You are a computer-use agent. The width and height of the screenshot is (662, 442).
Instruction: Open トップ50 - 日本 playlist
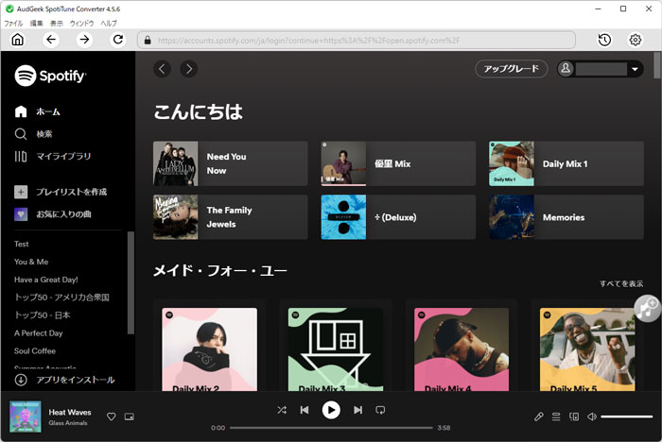43,315
